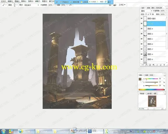
Task: Open the Bridge icon beside workspace menu
Action: [x=115, y=5]
